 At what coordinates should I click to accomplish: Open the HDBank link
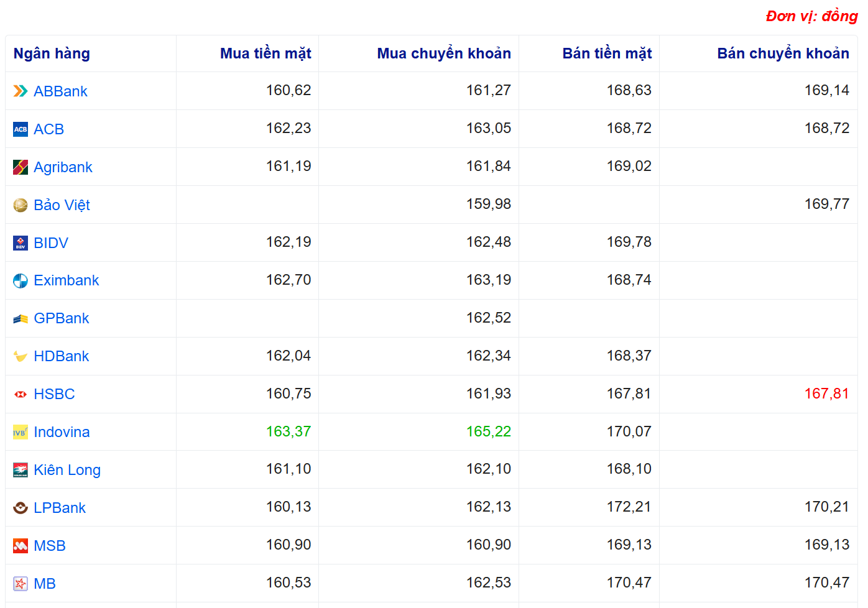(x=61, y=356)
